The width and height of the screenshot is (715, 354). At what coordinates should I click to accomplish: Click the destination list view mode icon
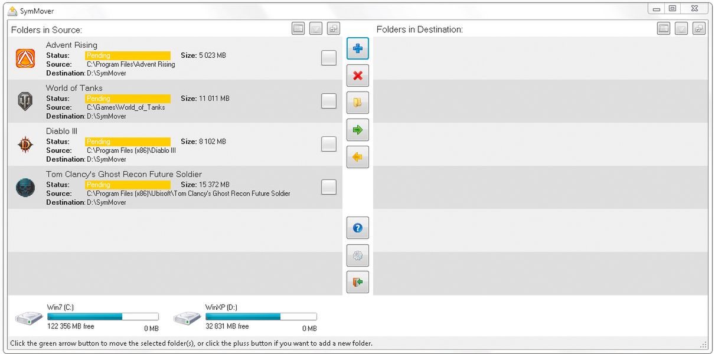click(664, 28)
